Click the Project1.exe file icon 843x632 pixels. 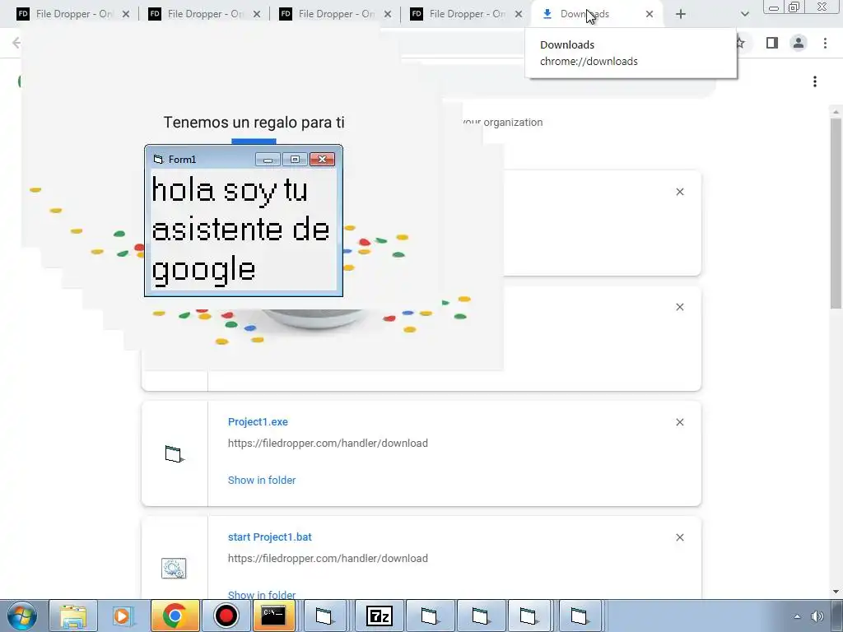click(x=175, y=454)
